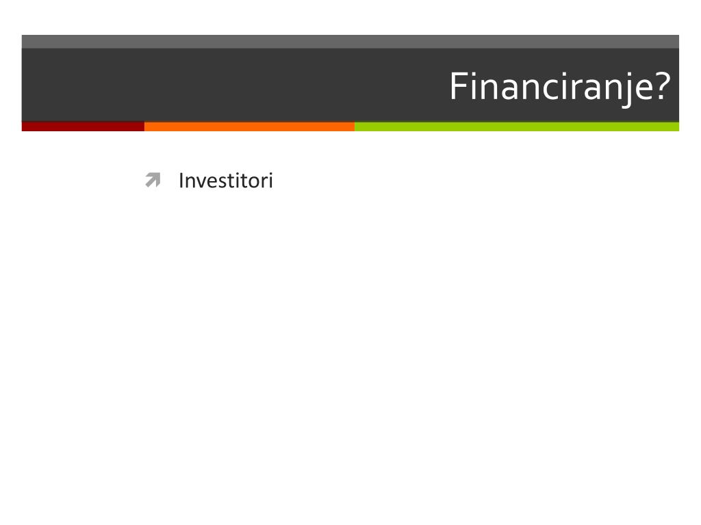Click empty white area below 'Investitori'
Viewport: 701px width, 525px height.
(x=350, y=335)
